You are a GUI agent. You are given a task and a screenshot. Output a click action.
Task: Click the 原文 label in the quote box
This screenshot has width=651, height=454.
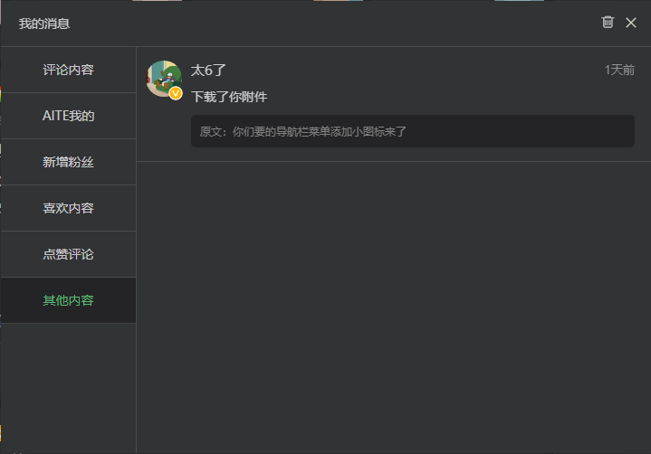[x=212, y=131]
